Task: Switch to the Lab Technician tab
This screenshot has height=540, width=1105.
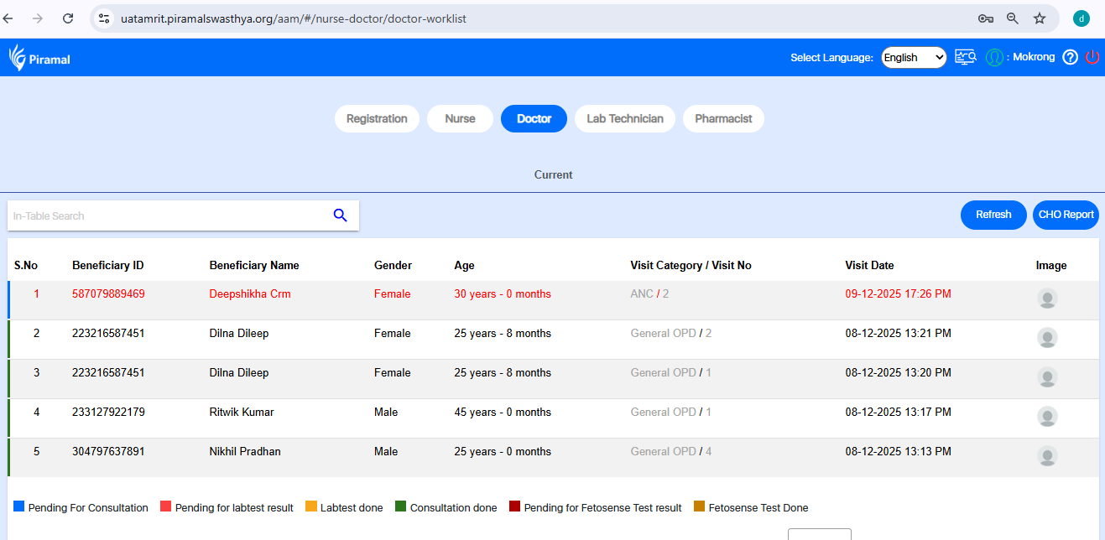Action: coord(624,119)
